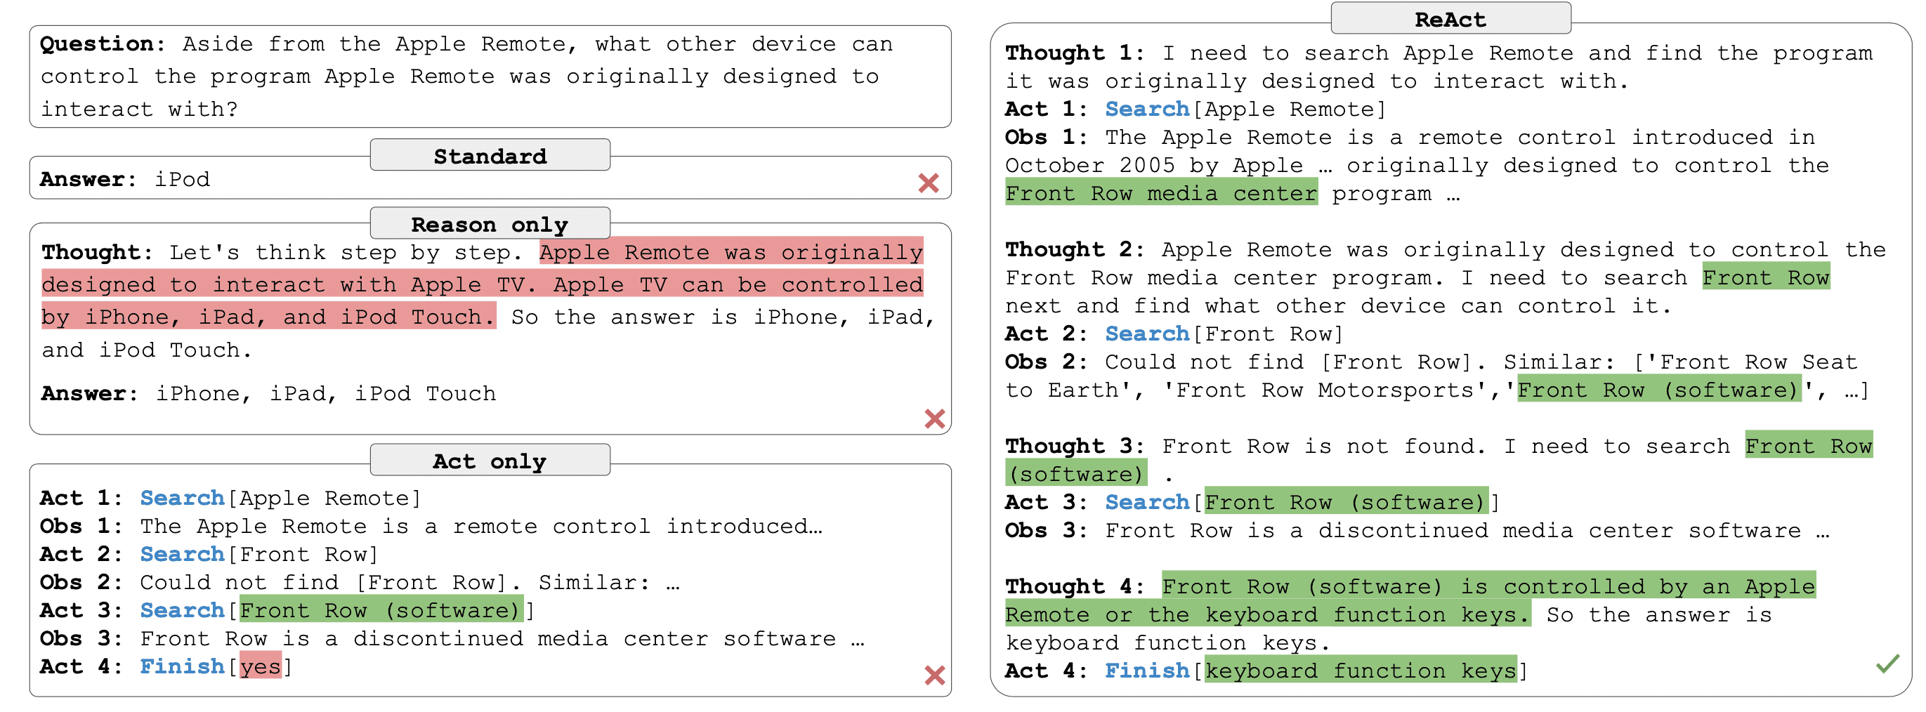Click the green-highlighted "keyboard function keys" in Finish

(x=1360, y=670)
